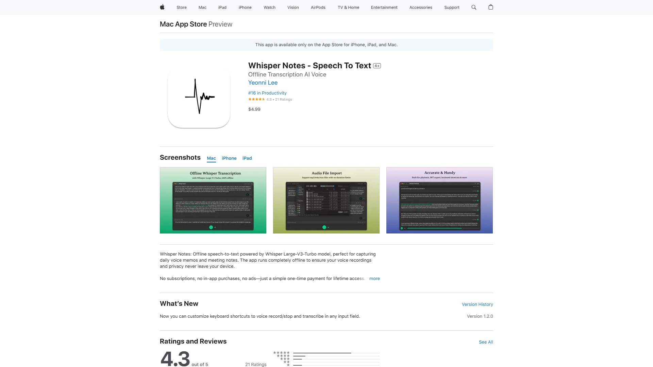Click the Whisper Notes app icon
The image size is (653, 367).
(199, 97)
